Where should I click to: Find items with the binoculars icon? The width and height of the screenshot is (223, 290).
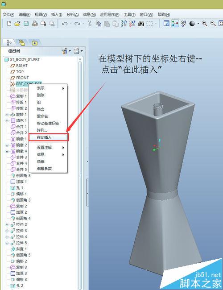click(141, 24)
